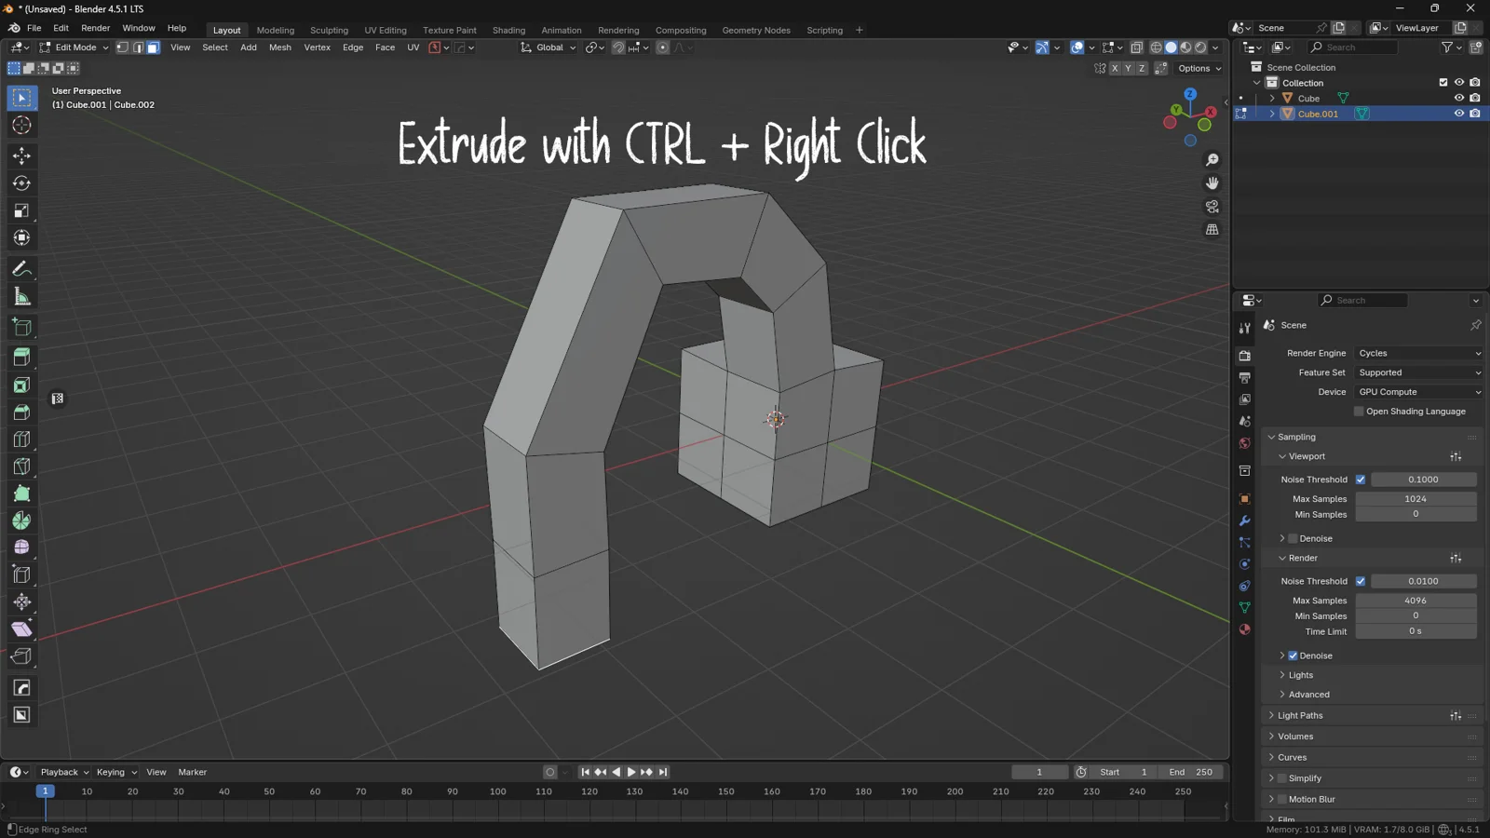
Task: Open the Device GPU Compute dropdown
Action: pos(1418,392)
